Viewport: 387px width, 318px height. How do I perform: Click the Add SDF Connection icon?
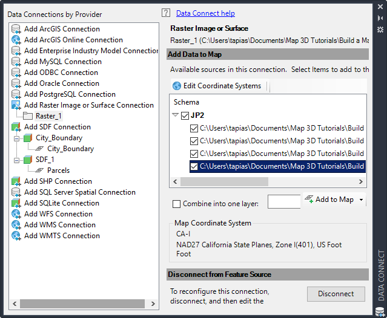[16, 127]
